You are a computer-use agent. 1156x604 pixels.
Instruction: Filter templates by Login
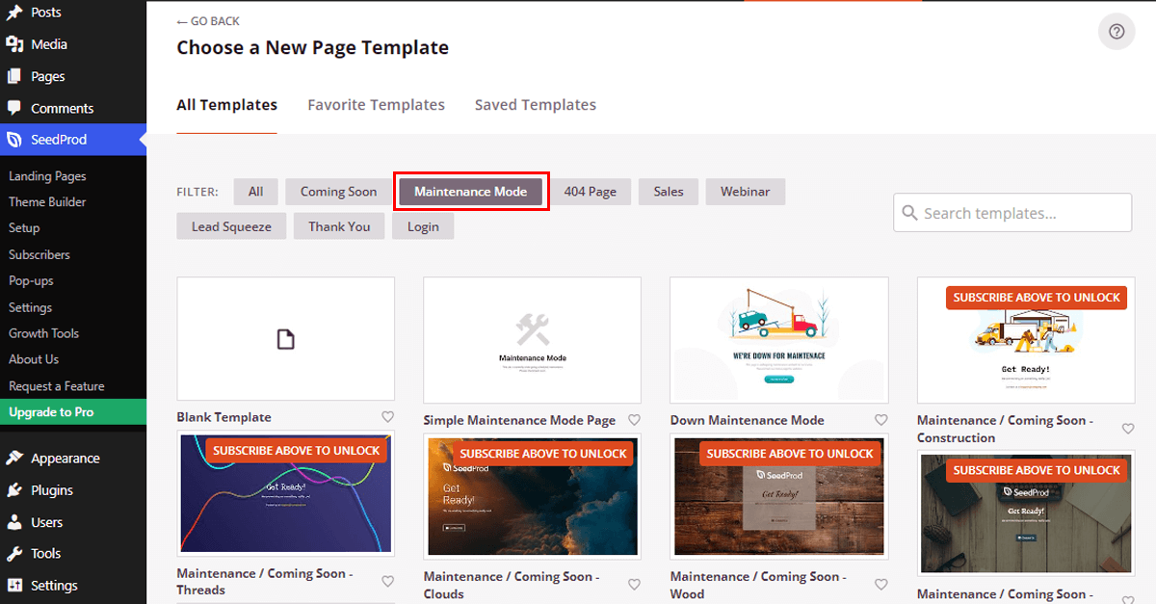point(423,226)
